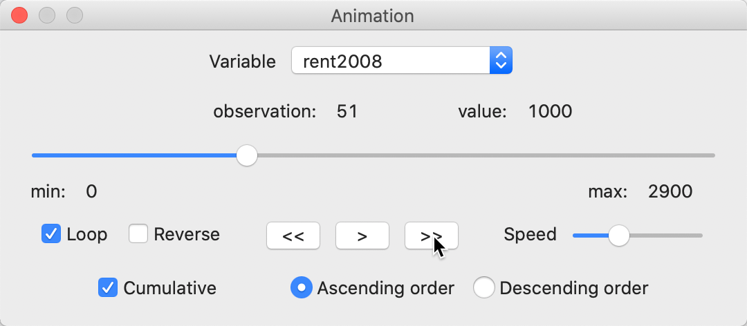This screenshot has width=747, height=326.
Task: Uncheck the Loop checkbox
Action: coord(51,234)
